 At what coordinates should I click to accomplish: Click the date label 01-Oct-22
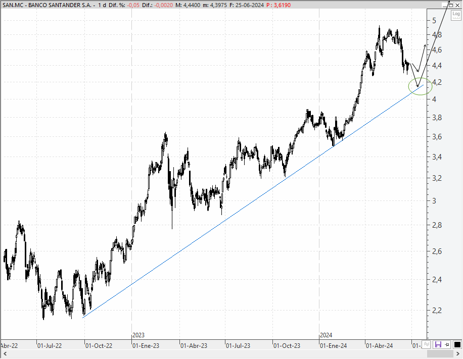[x=99, y=345]
